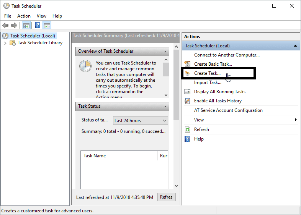Click the Enable All Tasks History icon
The width and height of the screenshot is (301, 215).
[x=187, y=101]
